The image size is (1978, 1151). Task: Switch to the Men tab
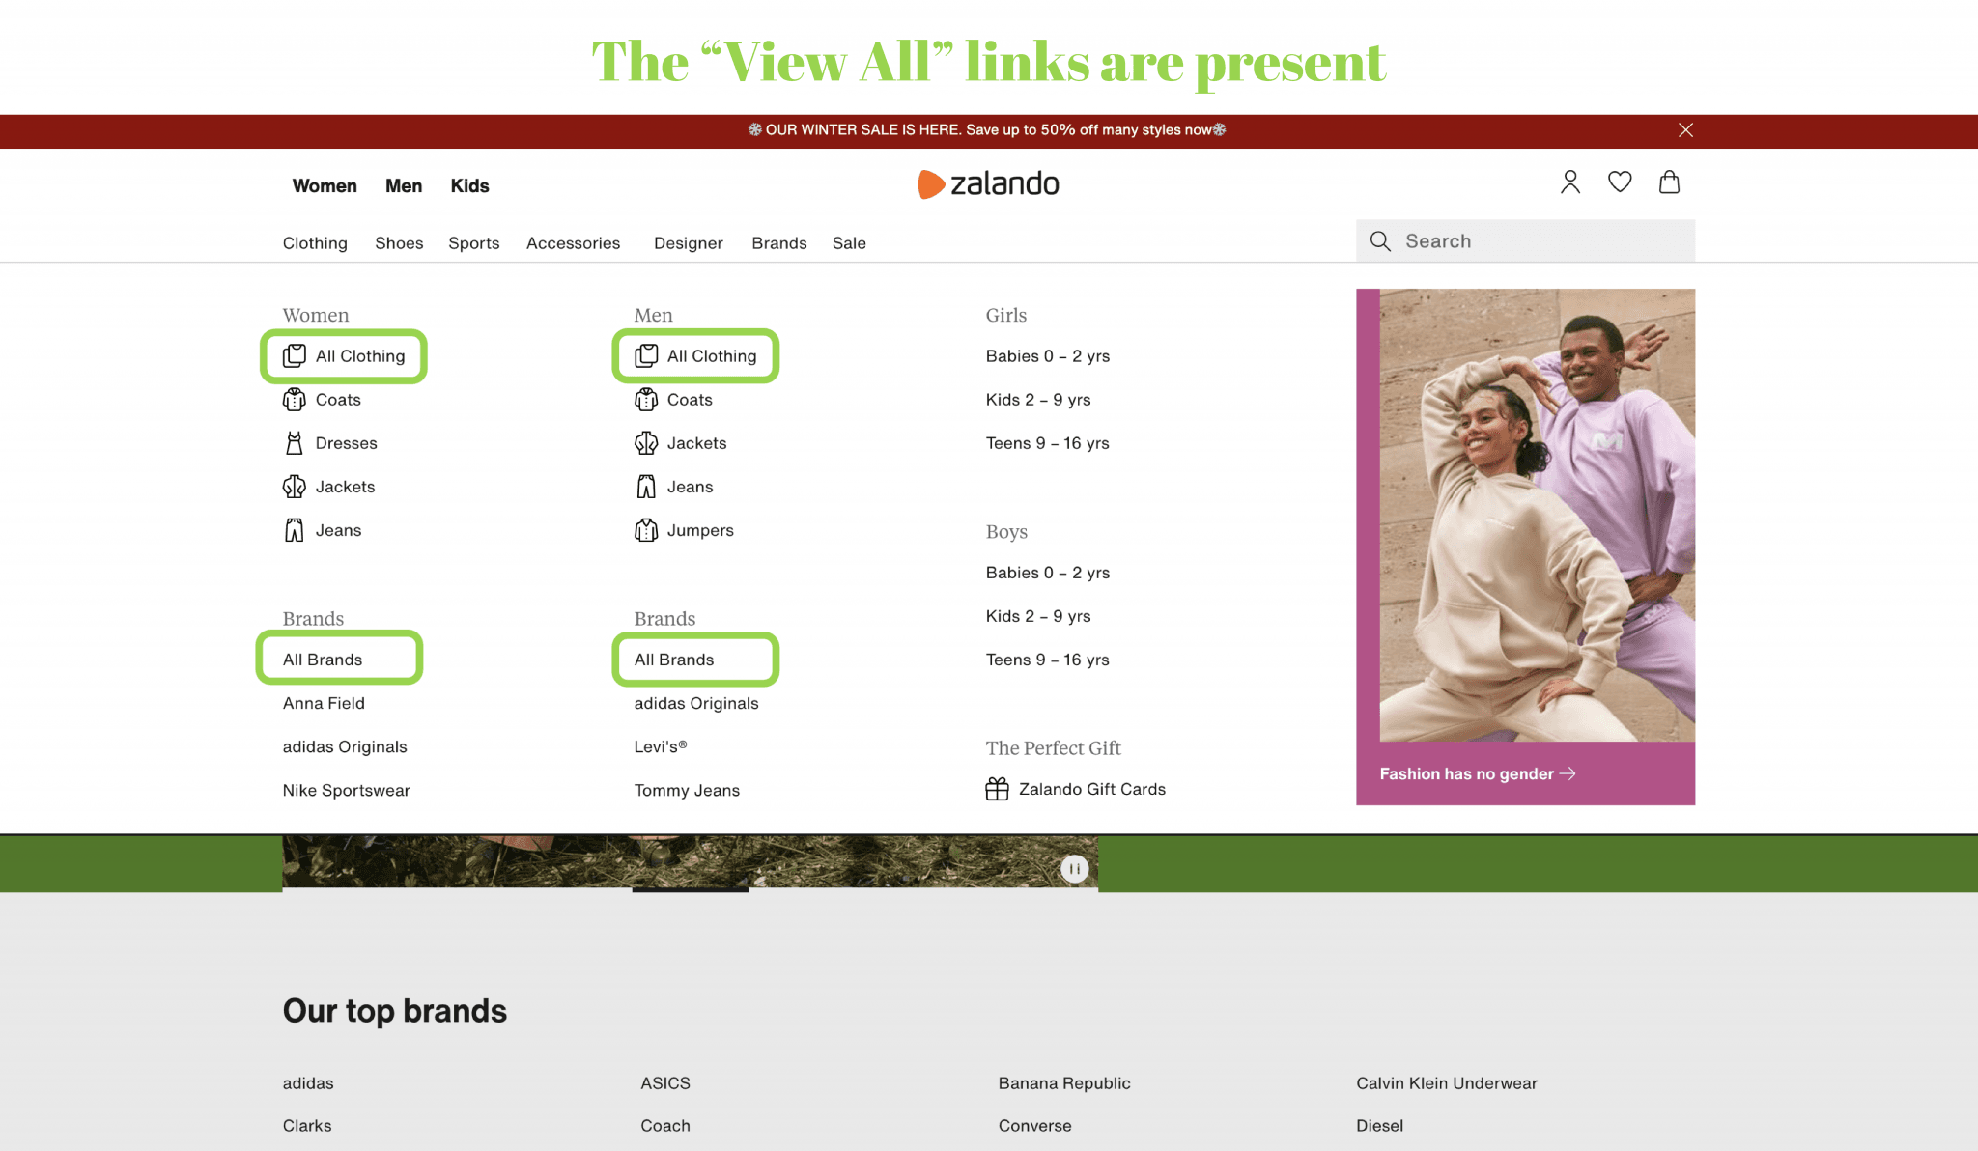(404, 186)
